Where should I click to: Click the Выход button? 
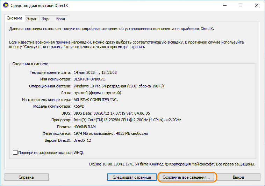[x=238, y=177]
